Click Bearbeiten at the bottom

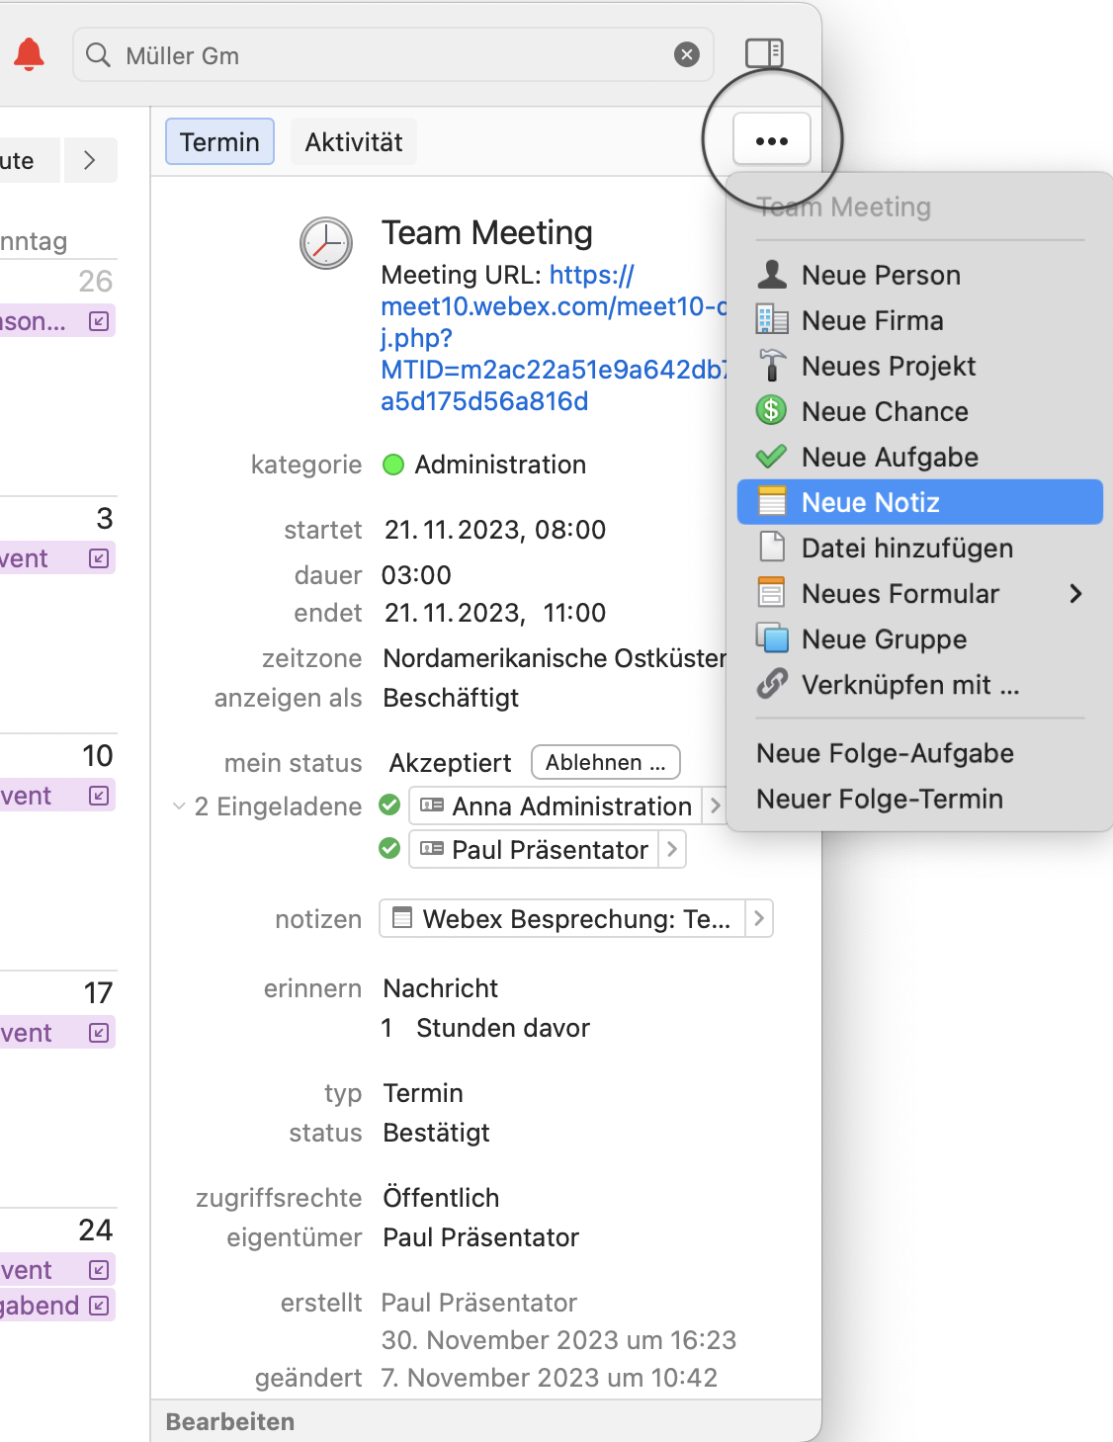point(230,1421)
